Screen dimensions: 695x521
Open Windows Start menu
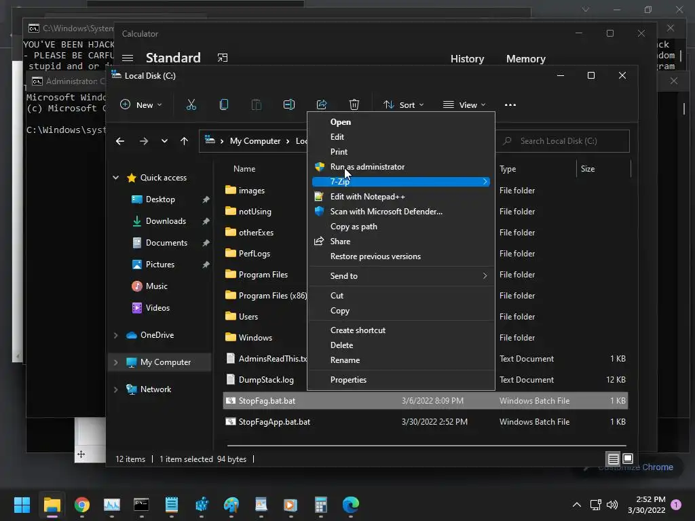point(22,505)
